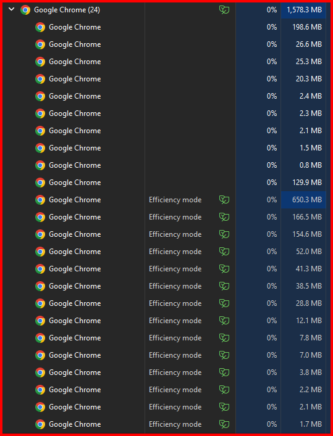
Task: Click the Chrome icon in the 1.5 MB row
Action: tap(40, 148)
